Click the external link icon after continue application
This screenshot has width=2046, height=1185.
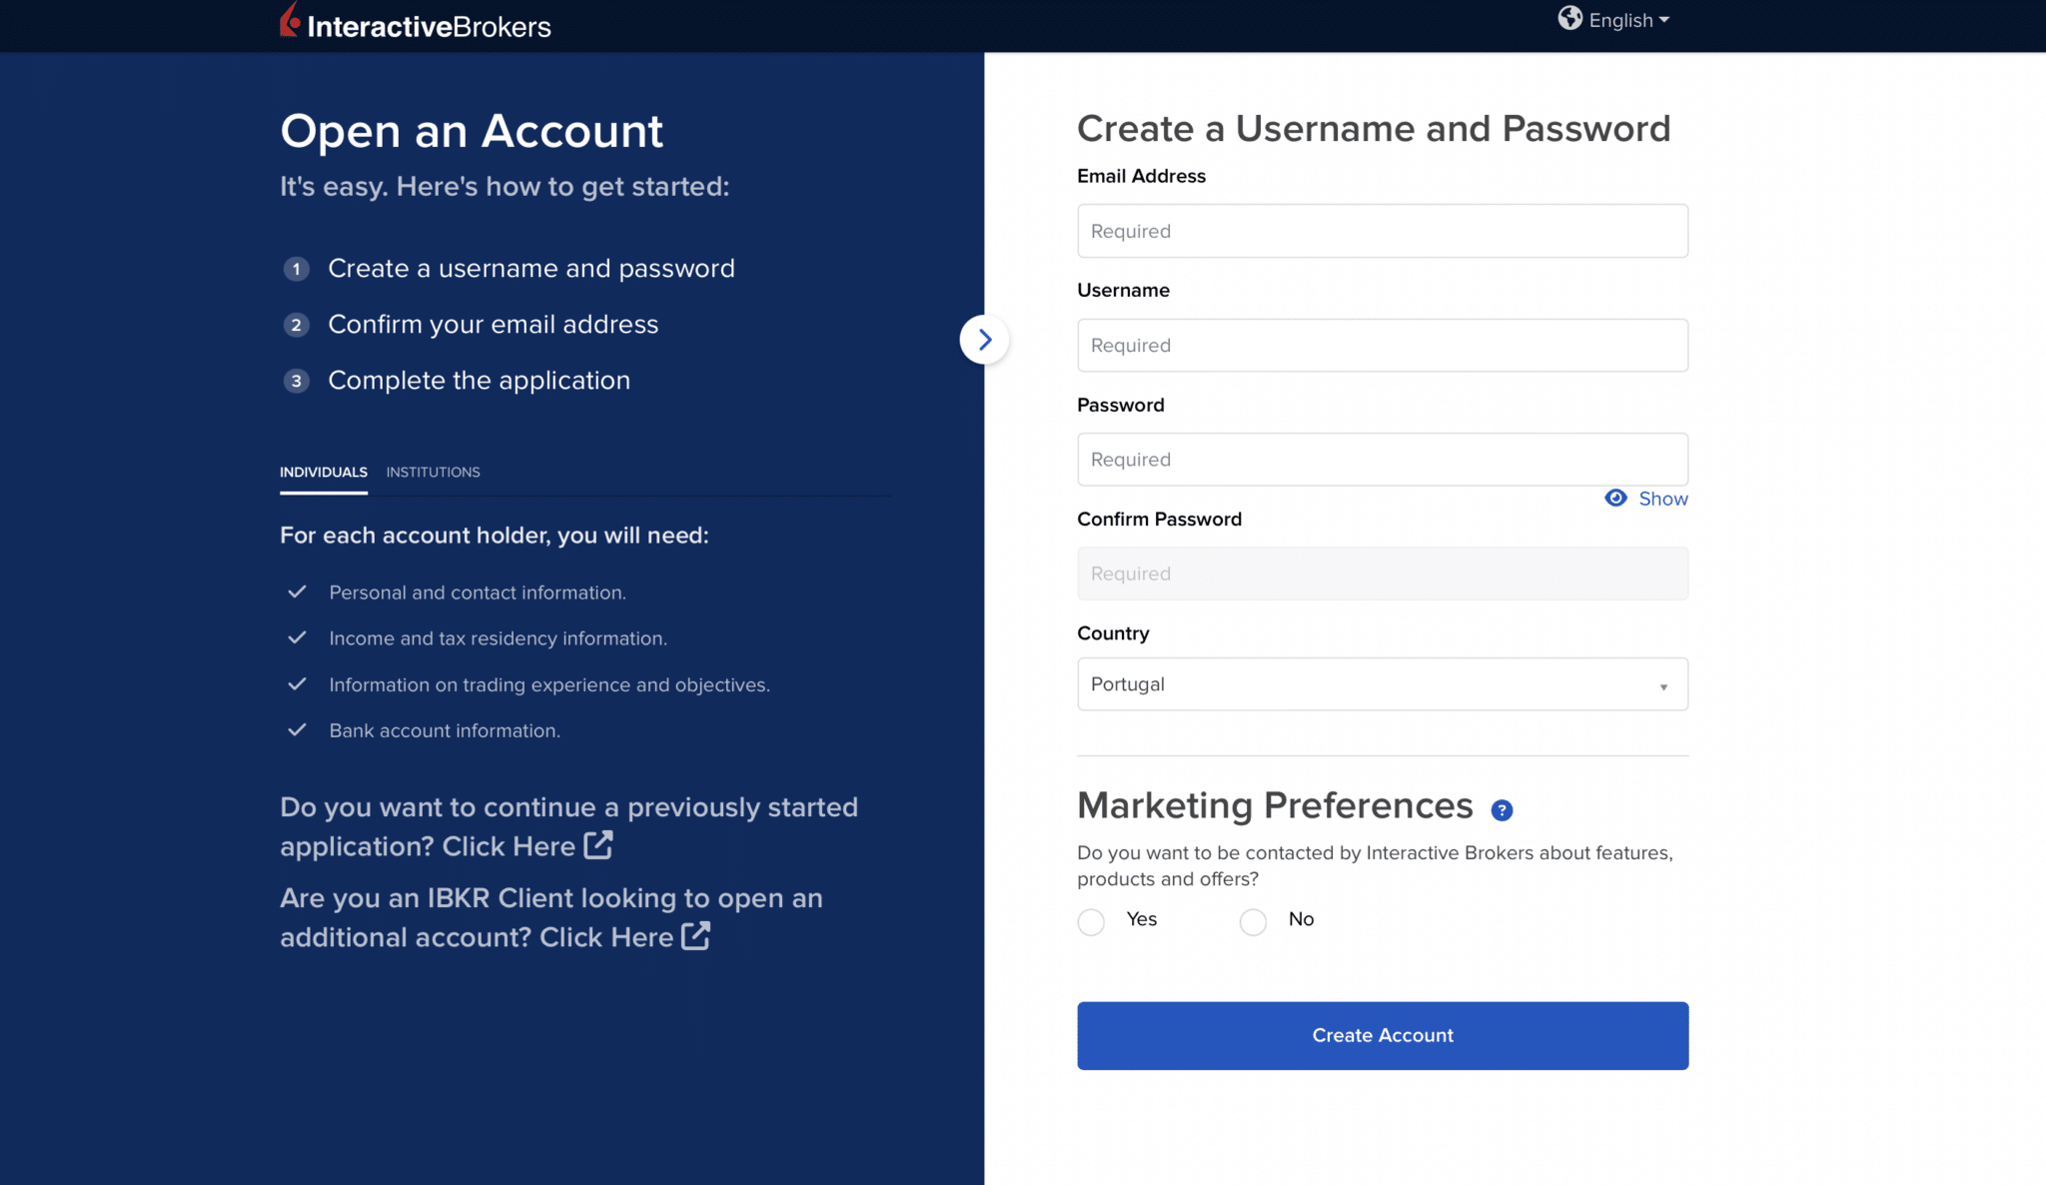(597, 845)
